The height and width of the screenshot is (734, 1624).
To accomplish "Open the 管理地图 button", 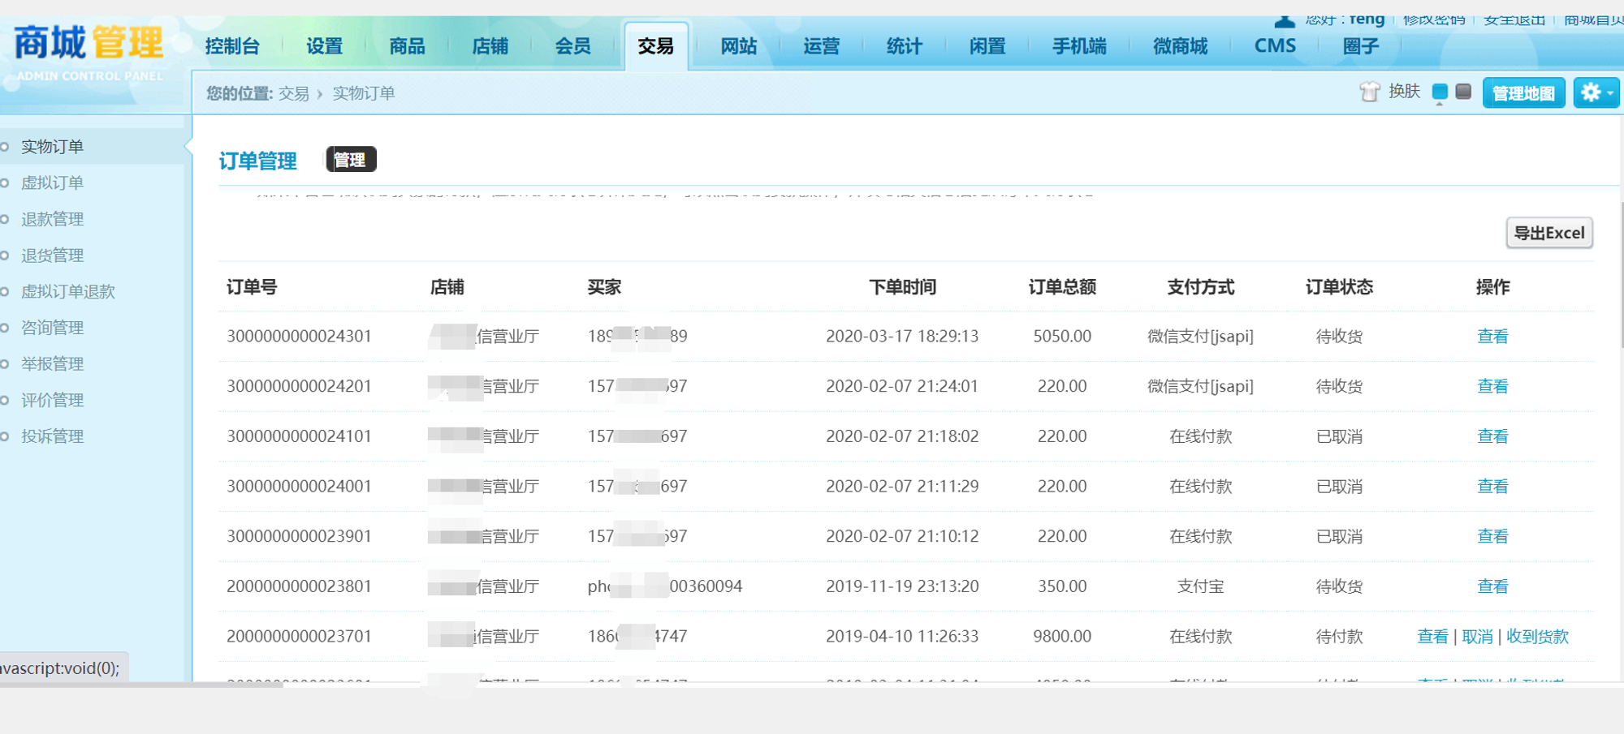I will click(1523, 93).
